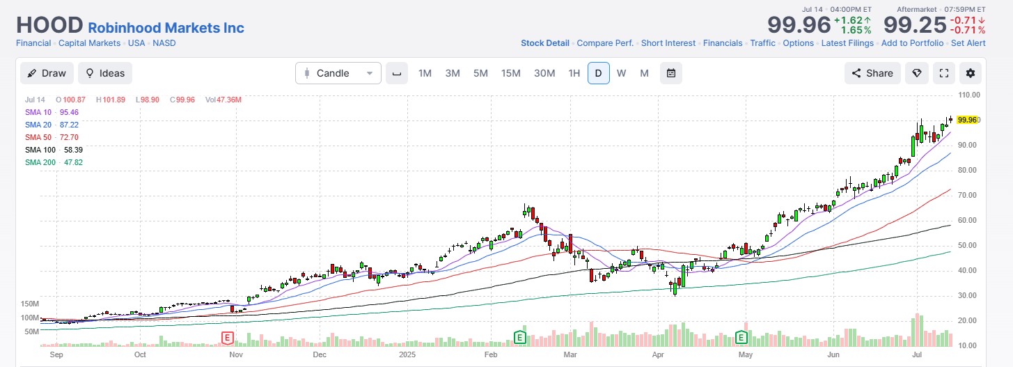Screen dimensions: 1013x367
Task: Expand the Candle chart type dropdown
Action: point(338,73)
